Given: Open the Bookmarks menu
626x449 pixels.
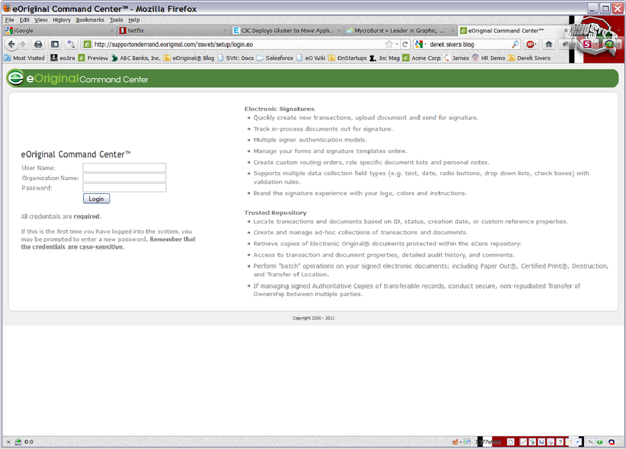Looking at the screenshot, I should tap(90, 20).
